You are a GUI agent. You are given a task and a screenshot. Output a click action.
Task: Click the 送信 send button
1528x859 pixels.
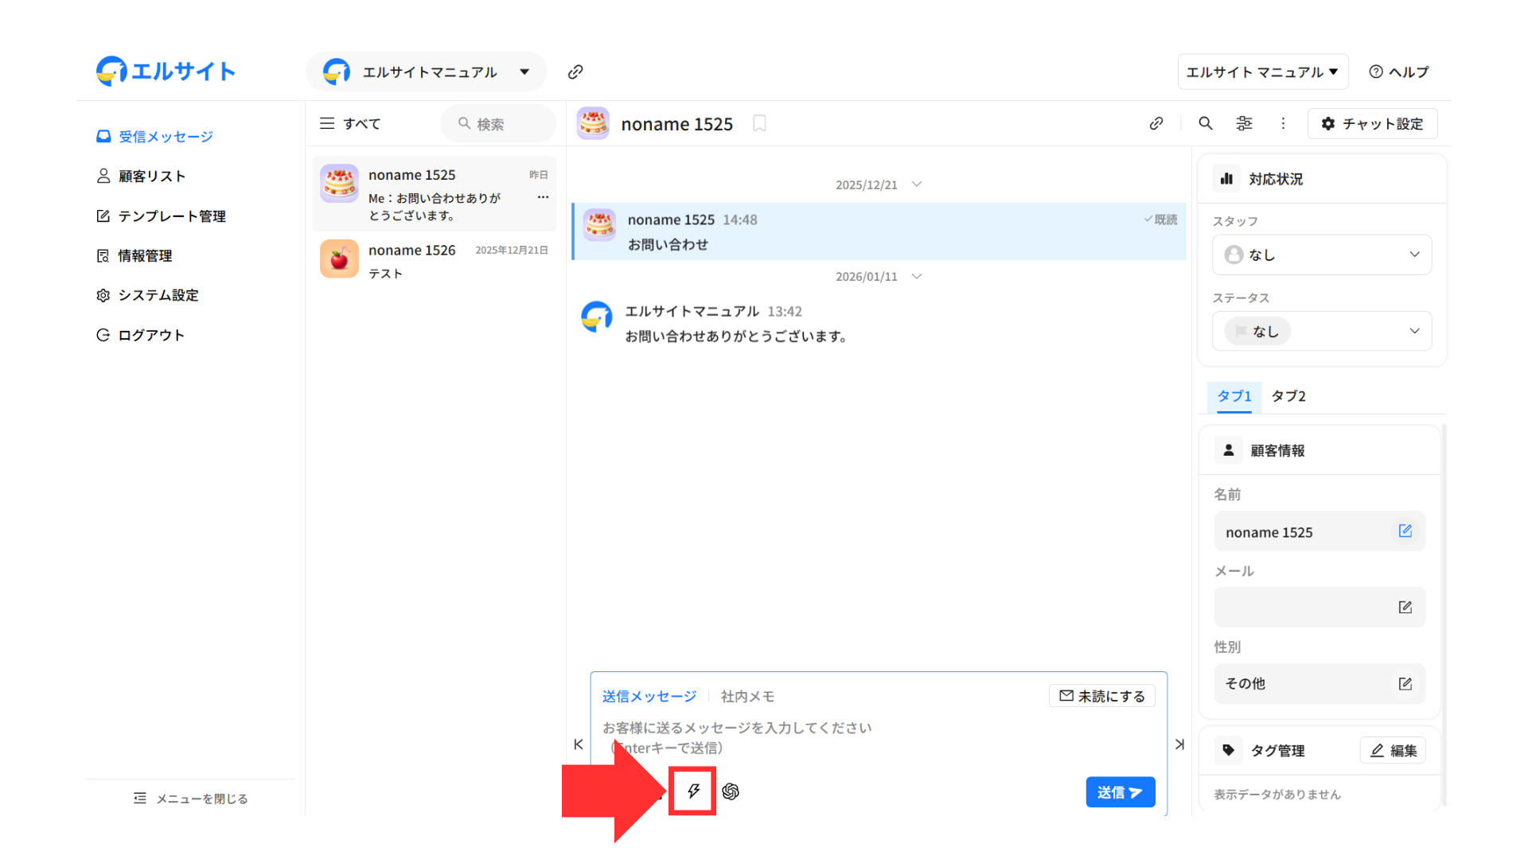pyautogui.click(x=1120, y=792)
